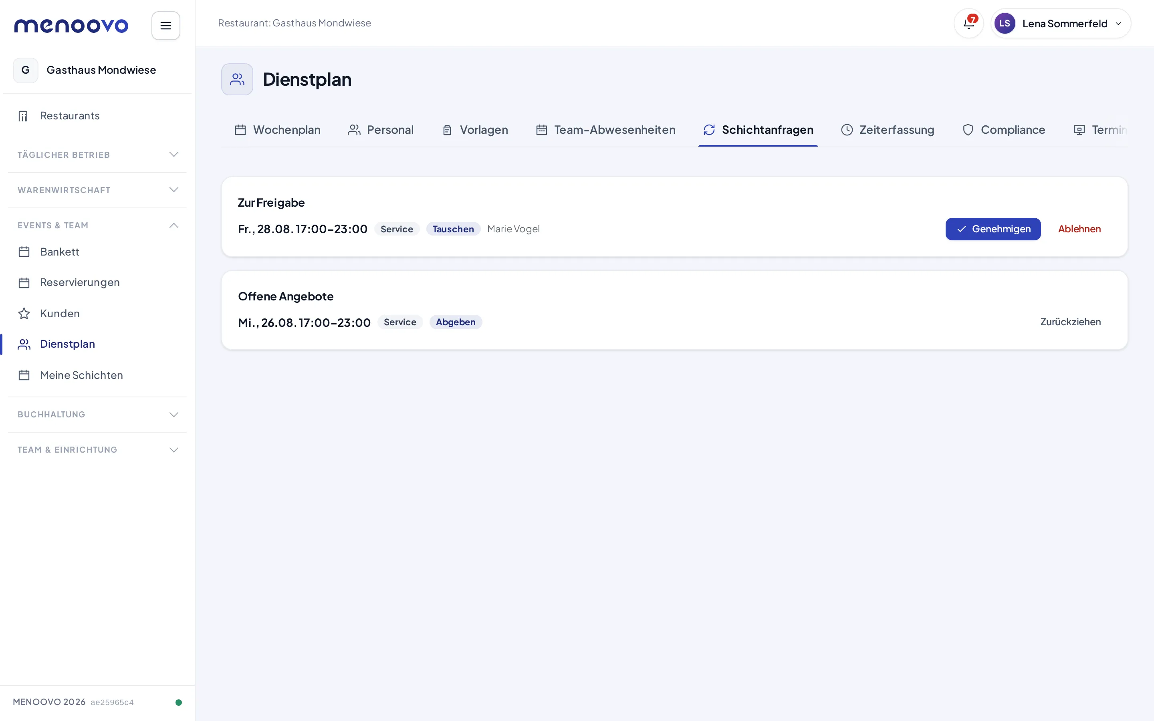The width and height of the screenshot is (1154, 721).
Task: Click the Zeiterfassung clock icon
Action: [846, 130]
